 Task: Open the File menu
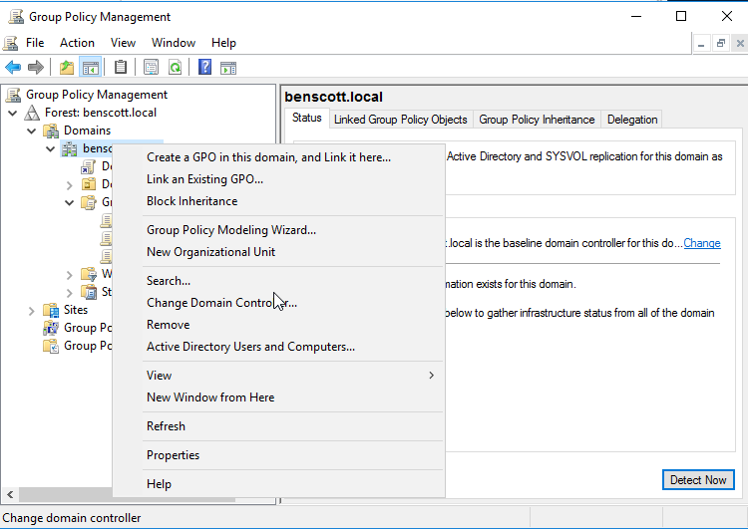pyautogui.click(x=35, y=43)
